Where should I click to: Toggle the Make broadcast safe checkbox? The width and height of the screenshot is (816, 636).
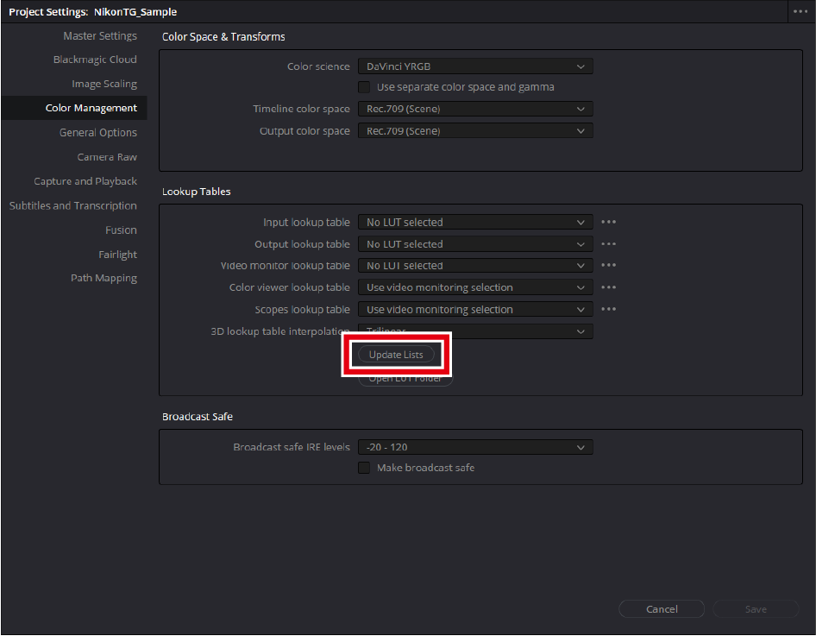pyautogui.click(x=364, y=468)
